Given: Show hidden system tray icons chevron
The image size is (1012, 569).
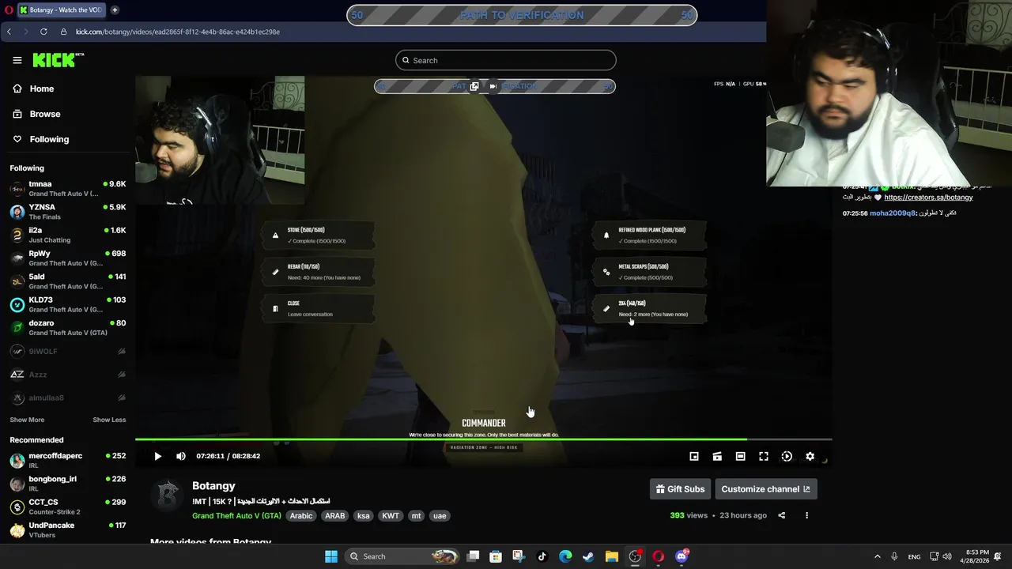Looking at the screenshot, I should [877, 556].
